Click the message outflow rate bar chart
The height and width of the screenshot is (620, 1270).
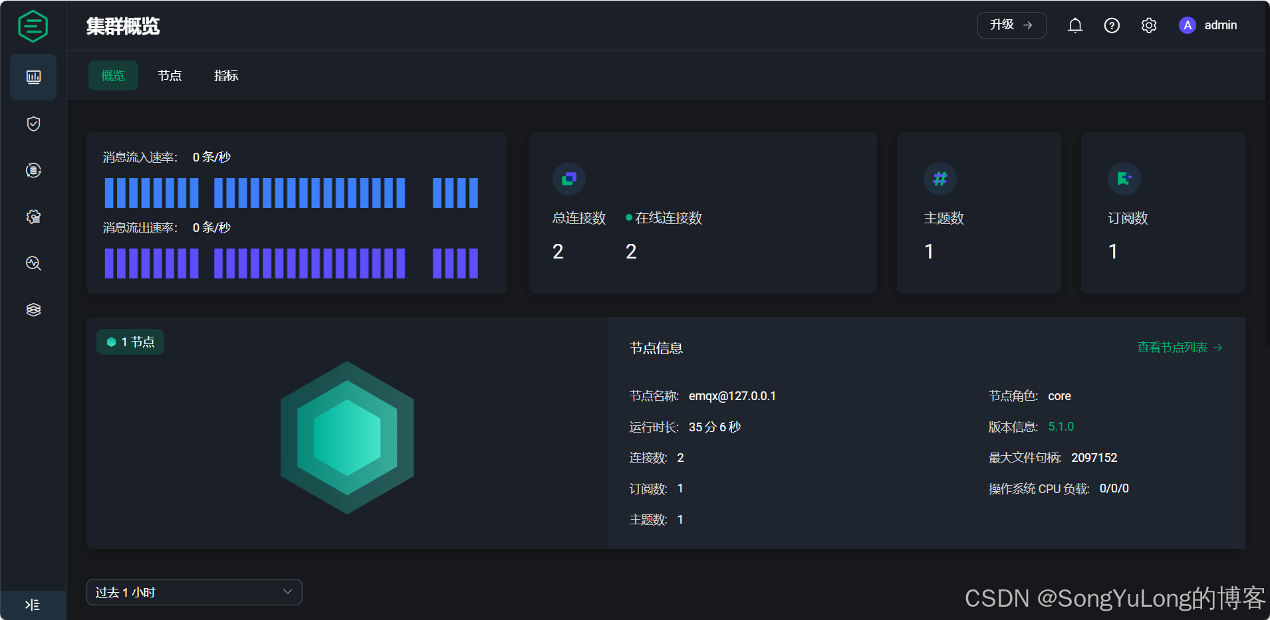tap(291, 263)
